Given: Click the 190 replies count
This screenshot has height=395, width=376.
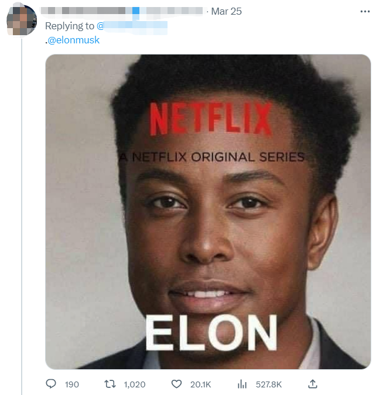Looking at the screenshot, I should (x=71, y=384).
